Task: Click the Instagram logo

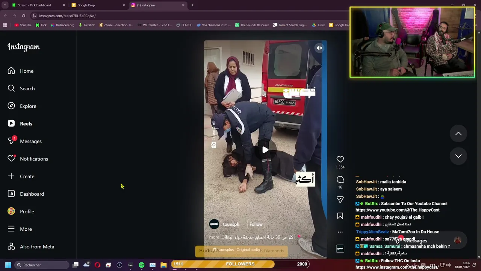Action: (x=23, y=47)
